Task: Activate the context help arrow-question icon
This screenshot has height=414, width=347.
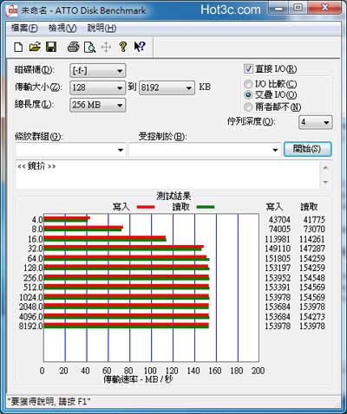Action: point(140,47)
